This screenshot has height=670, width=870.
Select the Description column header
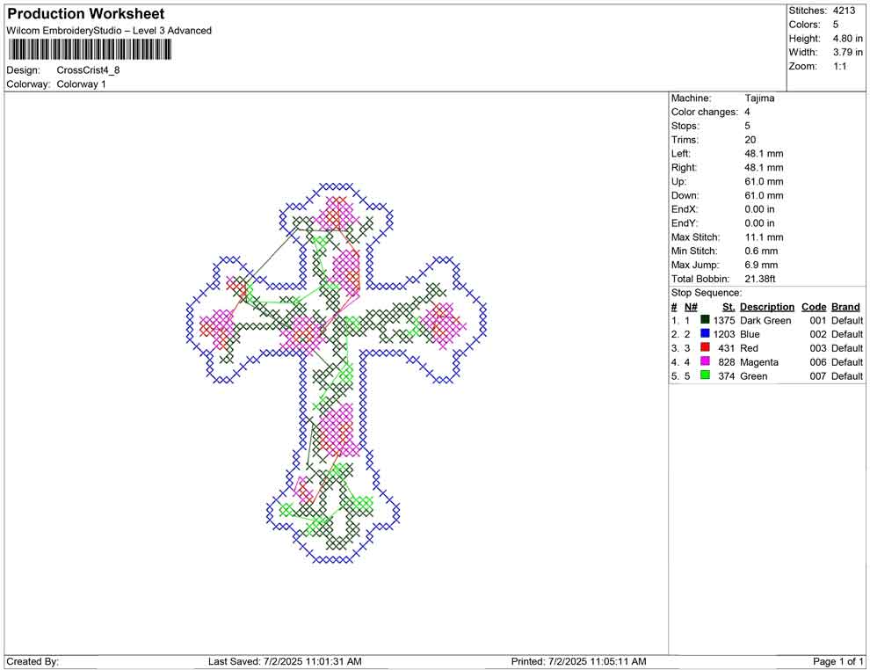(x=767, y=306)
